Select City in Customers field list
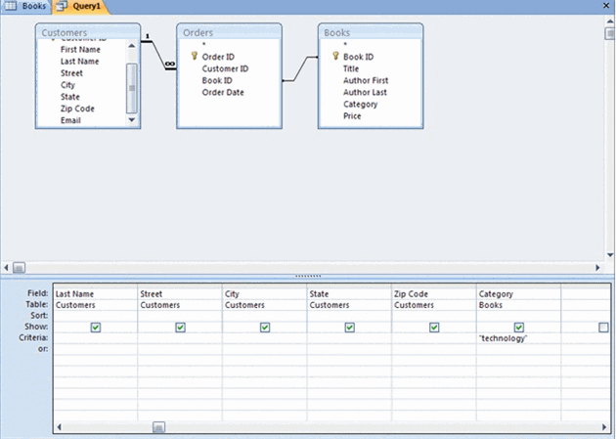 click(x=67, y=85)
